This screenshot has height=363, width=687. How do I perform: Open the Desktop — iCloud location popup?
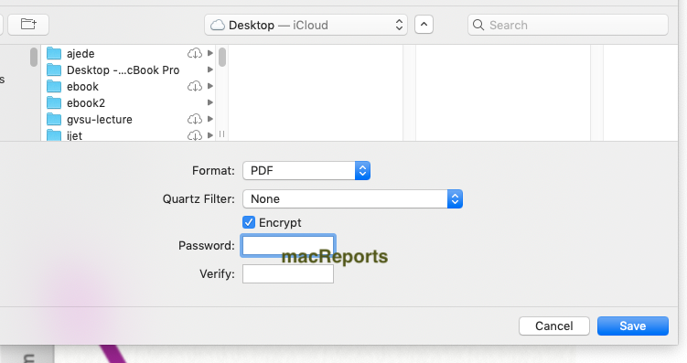[x=306, y=25]
